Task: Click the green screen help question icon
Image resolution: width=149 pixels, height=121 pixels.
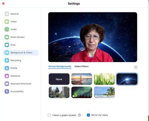Action: [80, 115]
